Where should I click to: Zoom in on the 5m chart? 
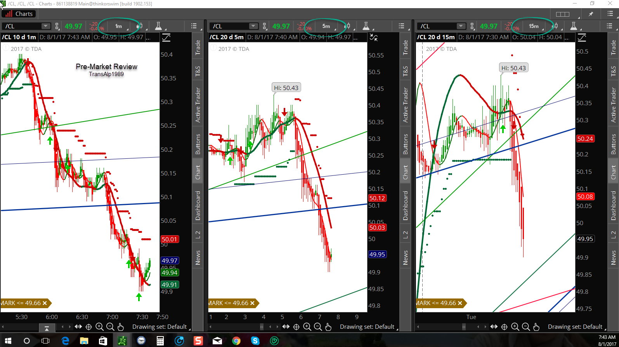[x=307, y=327]
